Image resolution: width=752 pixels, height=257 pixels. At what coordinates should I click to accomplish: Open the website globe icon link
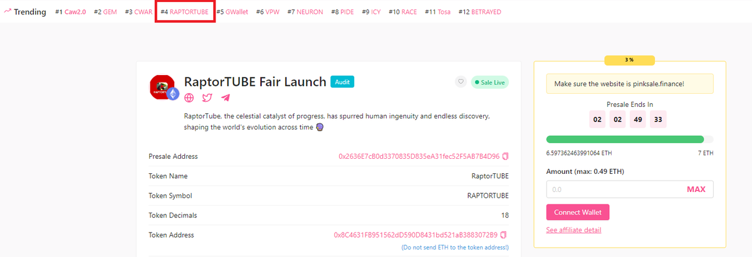[189, 98]
